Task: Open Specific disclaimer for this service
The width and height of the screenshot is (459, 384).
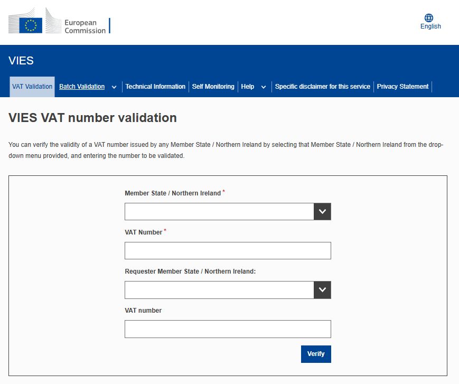Action: tap(322, 87)
